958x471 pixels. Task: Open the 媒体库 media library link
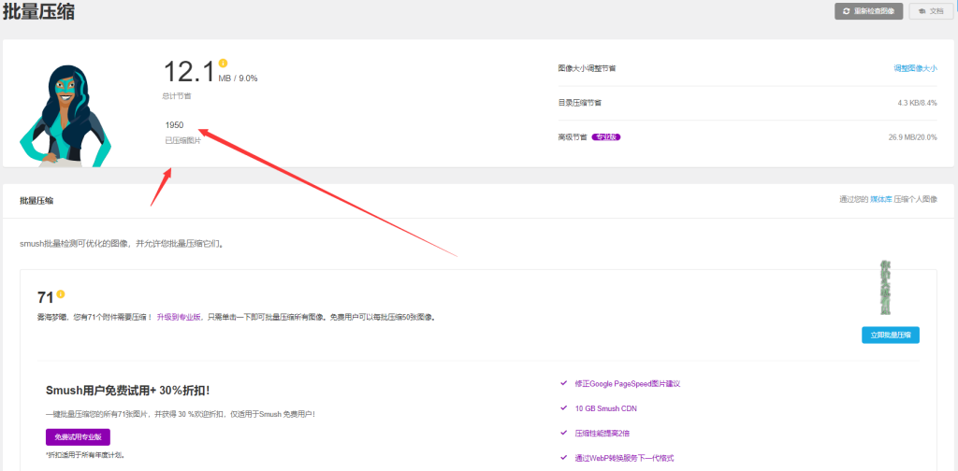[881, 199]
